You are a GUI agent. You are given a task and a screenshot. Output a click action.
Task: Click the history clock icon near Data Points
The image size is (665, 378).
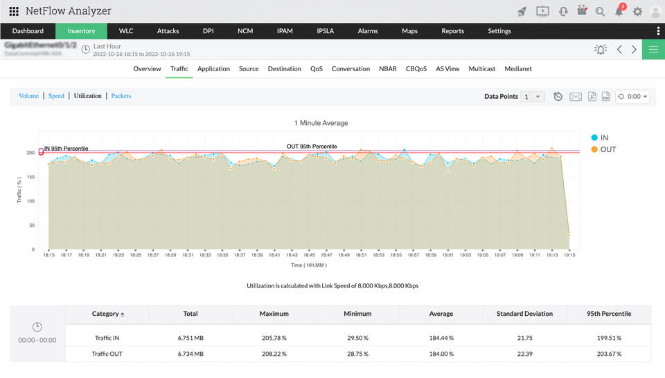click(x=558, y=97)
